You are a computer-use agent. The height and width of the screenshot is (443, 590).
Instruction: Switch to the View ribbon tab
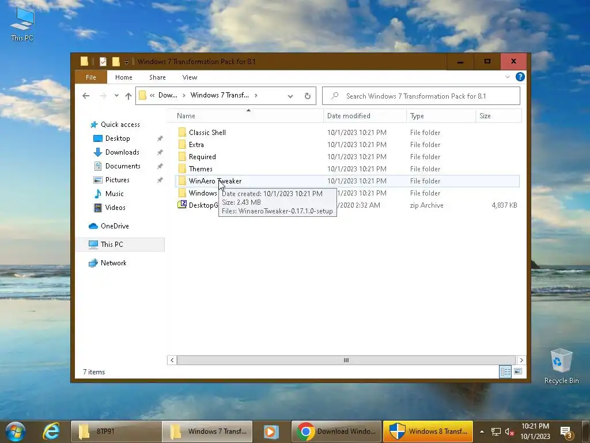pos(190,77)
